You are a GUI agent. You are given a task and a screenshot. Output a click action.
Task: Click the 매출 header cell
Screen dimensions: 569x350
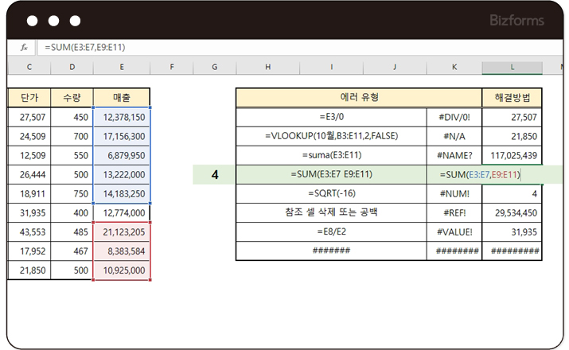click(122, 98)
